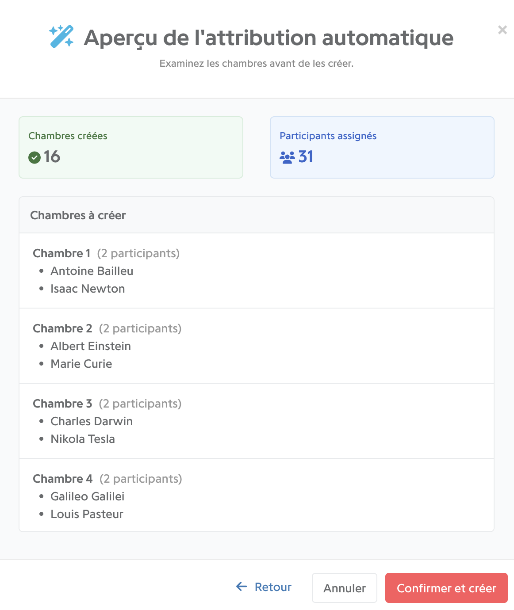Select the Chambres créées summary card
The height and width of the screenshot is (610, 514).
[131, 148]
